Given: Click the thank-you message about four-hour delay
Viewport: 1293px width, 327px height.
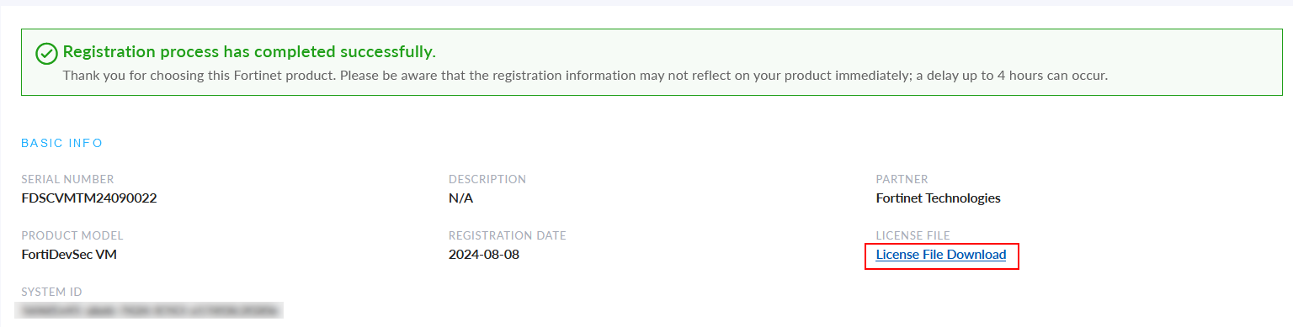Looking at the screenshot, I should (x=585, y=76).
